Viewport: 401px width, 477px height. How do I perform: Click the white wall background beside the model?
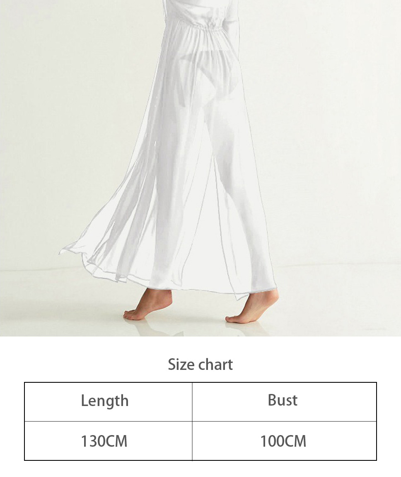(x=334, y=122)
